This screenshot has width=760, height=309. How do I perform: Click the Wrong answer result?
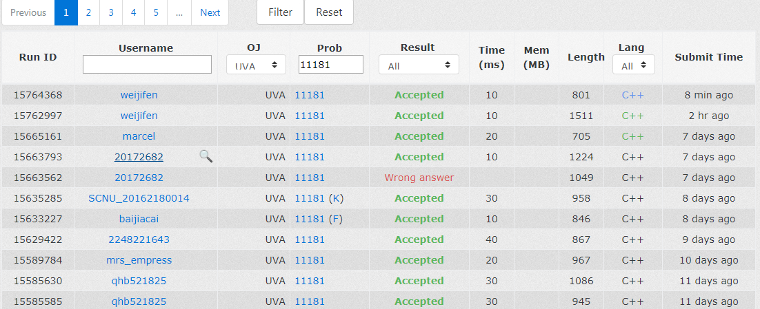tap(419, 178)
